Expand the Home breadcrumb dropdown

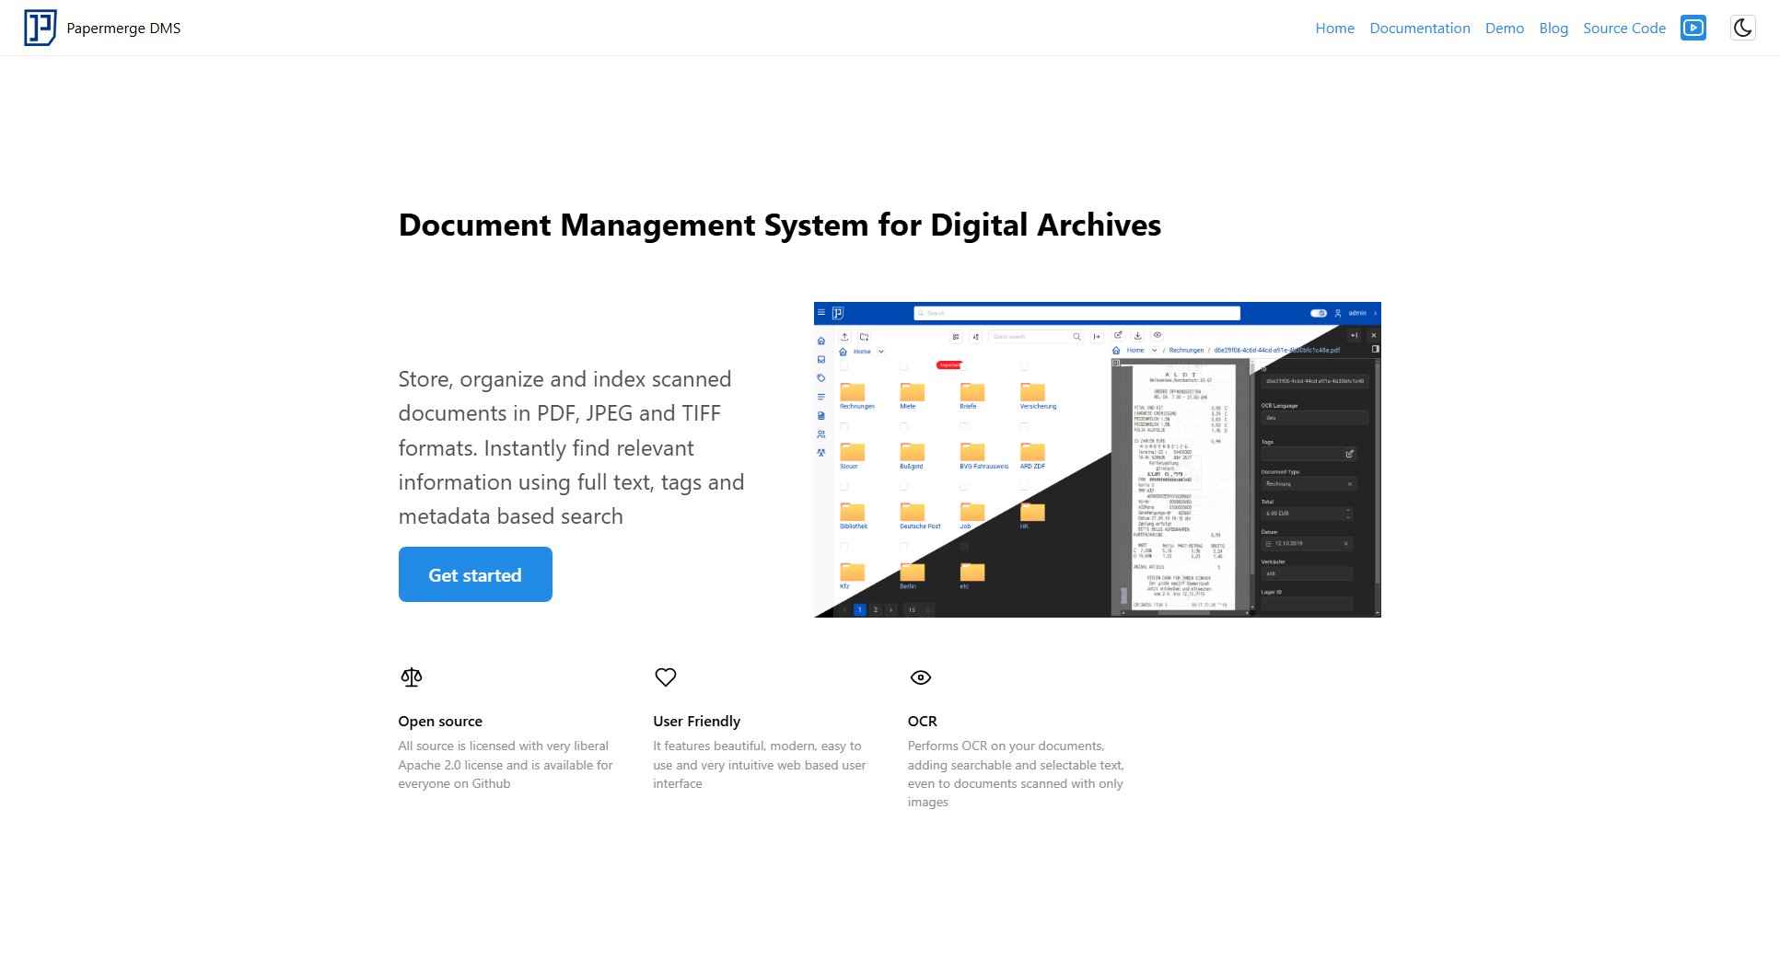[881, 352]
